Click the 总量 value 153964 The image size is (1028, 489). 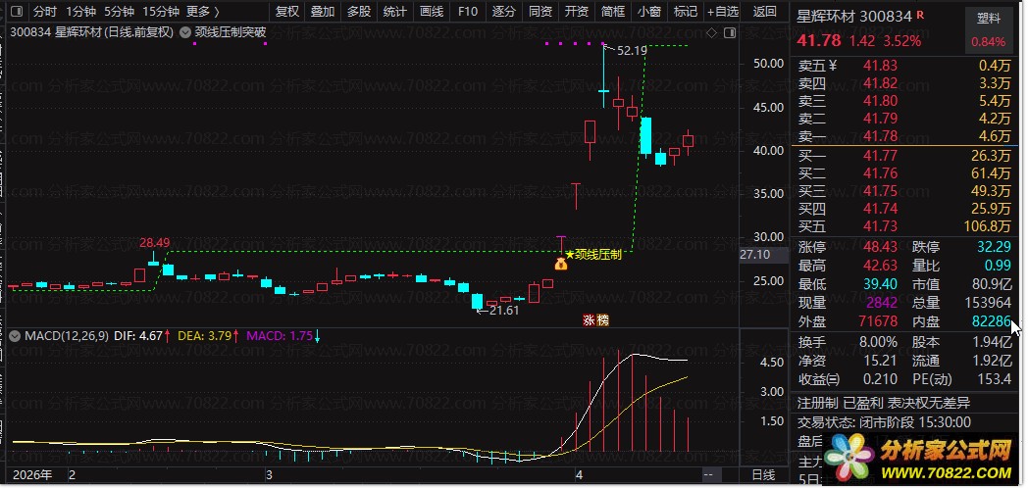(x=988, y=303)
